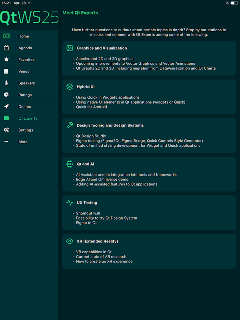Click 'Shoutout wall' bullet

click(88, 213)
